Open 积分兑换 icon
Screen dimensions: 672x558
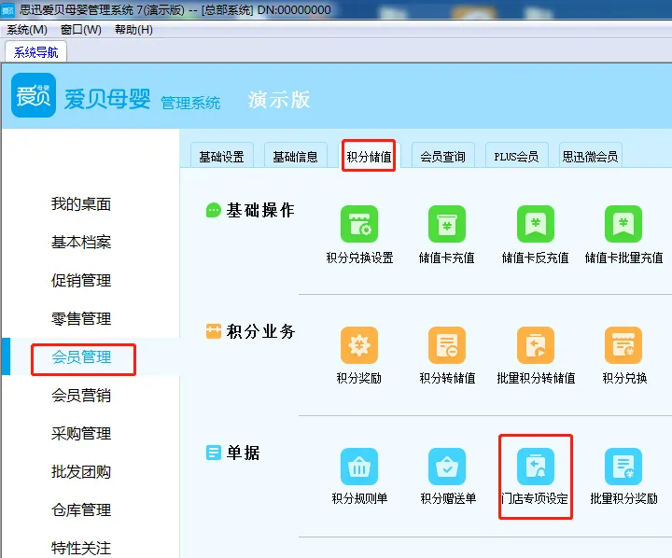pos(623,345)
